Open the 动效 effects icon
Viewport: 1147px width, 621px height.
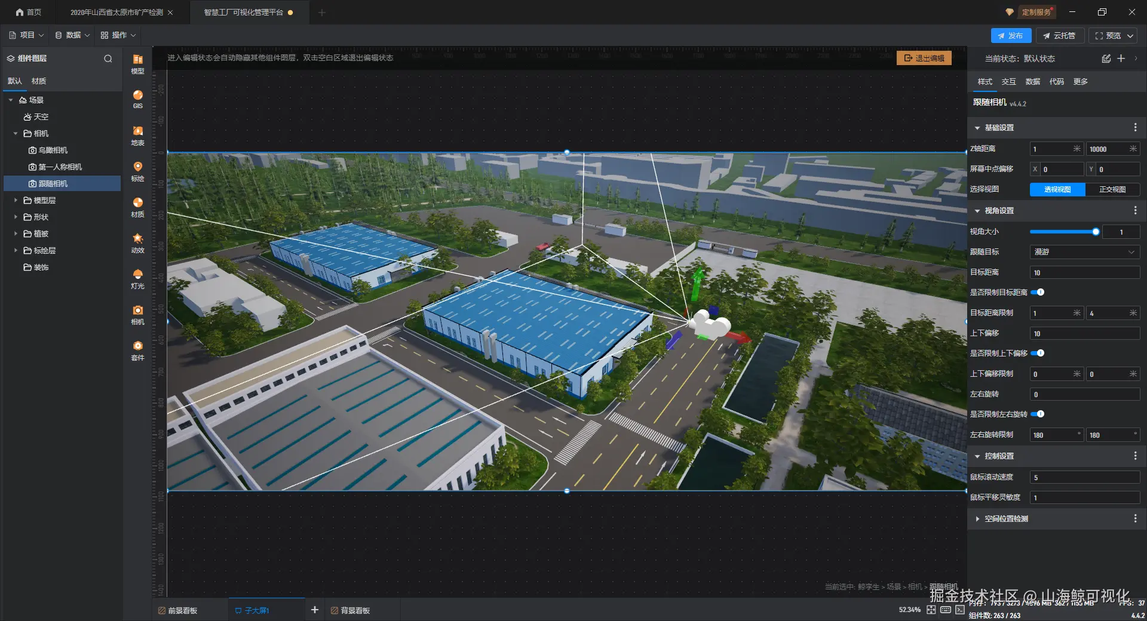[137, 243]
